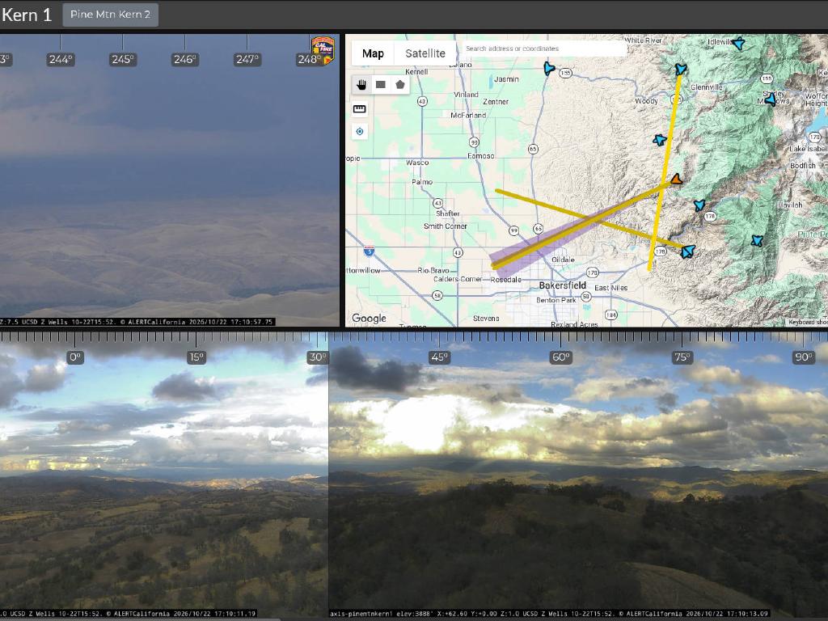Click the search address or coordinates field
The image size is (828, 621).
point(544,49)
